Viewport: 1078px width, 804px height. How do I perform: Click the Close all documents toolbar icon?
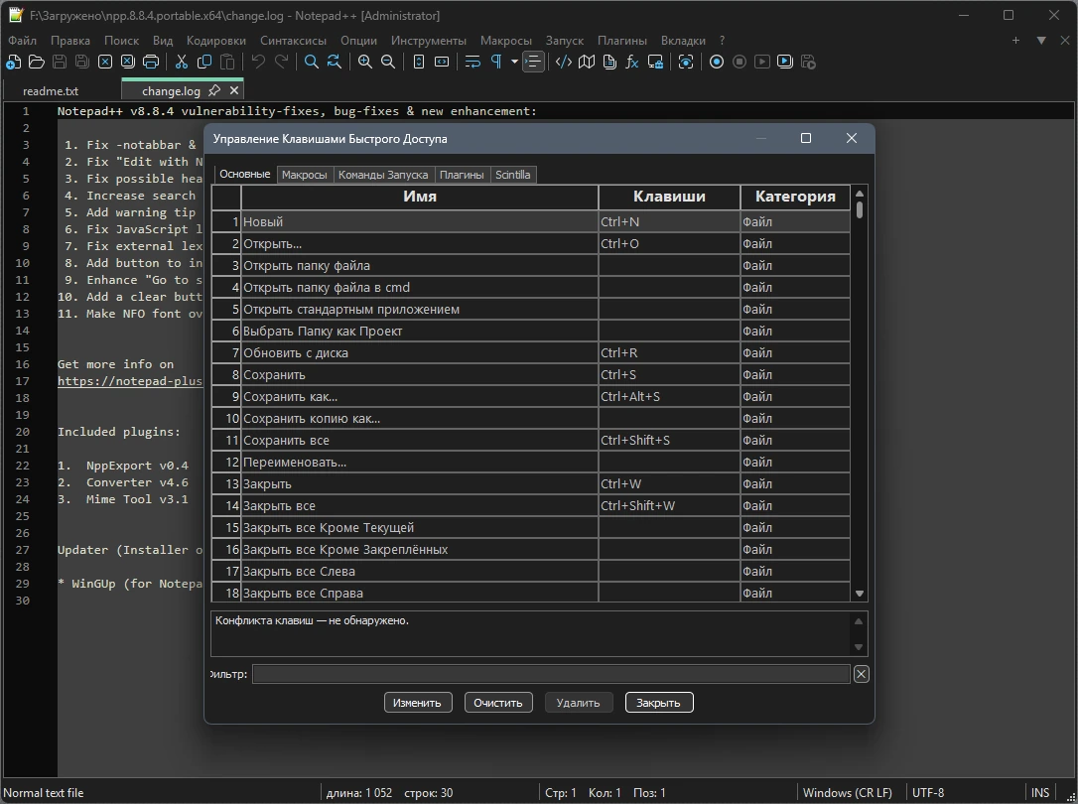pos(128,62)
